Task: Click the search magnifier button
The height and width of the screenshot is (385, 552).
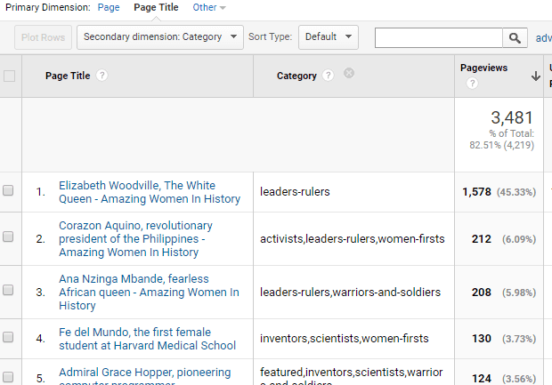Action: [515, 37]
